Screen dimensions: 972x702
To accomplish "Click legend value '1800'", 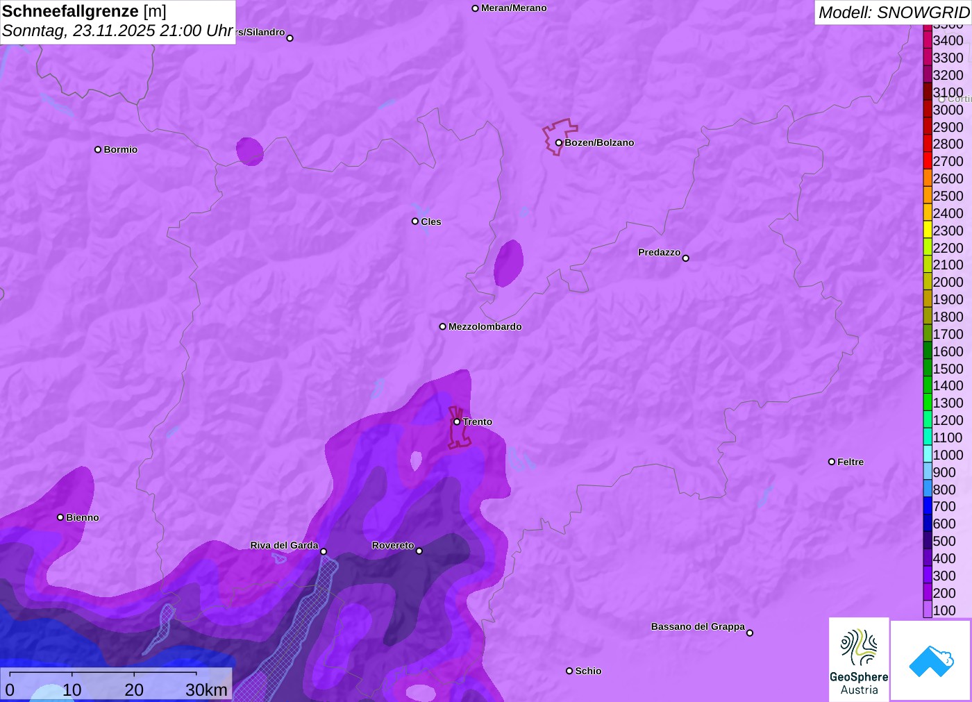I will click(948, 317).
